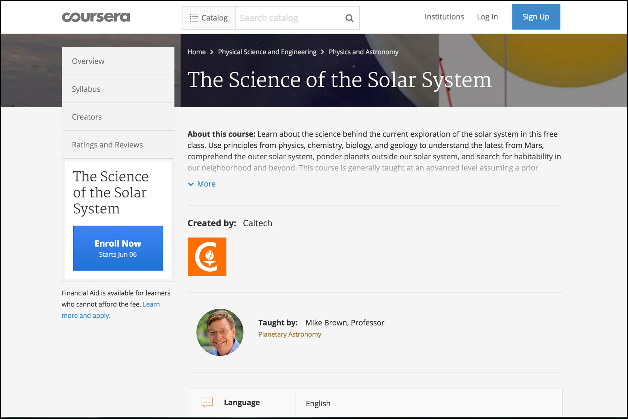
Task: Click the Coursera logo
Action: [96, 17]
